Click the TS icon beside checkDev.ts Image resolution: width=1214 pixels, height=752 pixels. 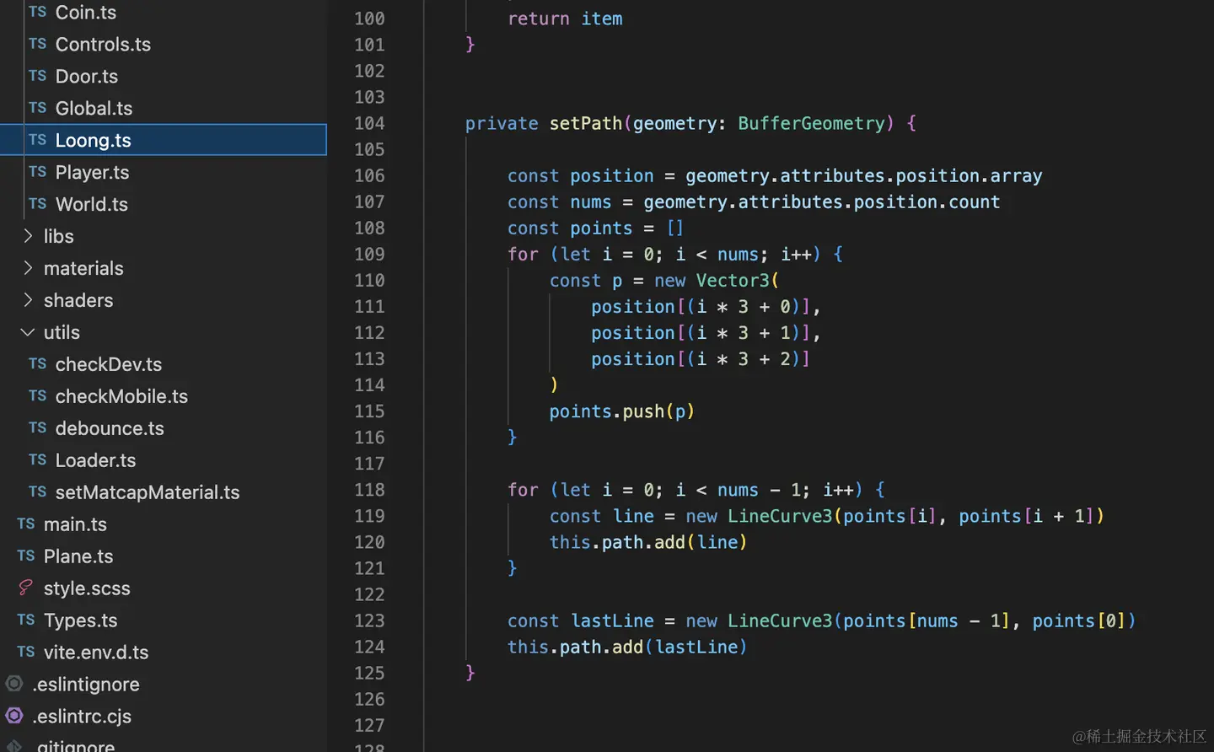(x=37, y=364)
